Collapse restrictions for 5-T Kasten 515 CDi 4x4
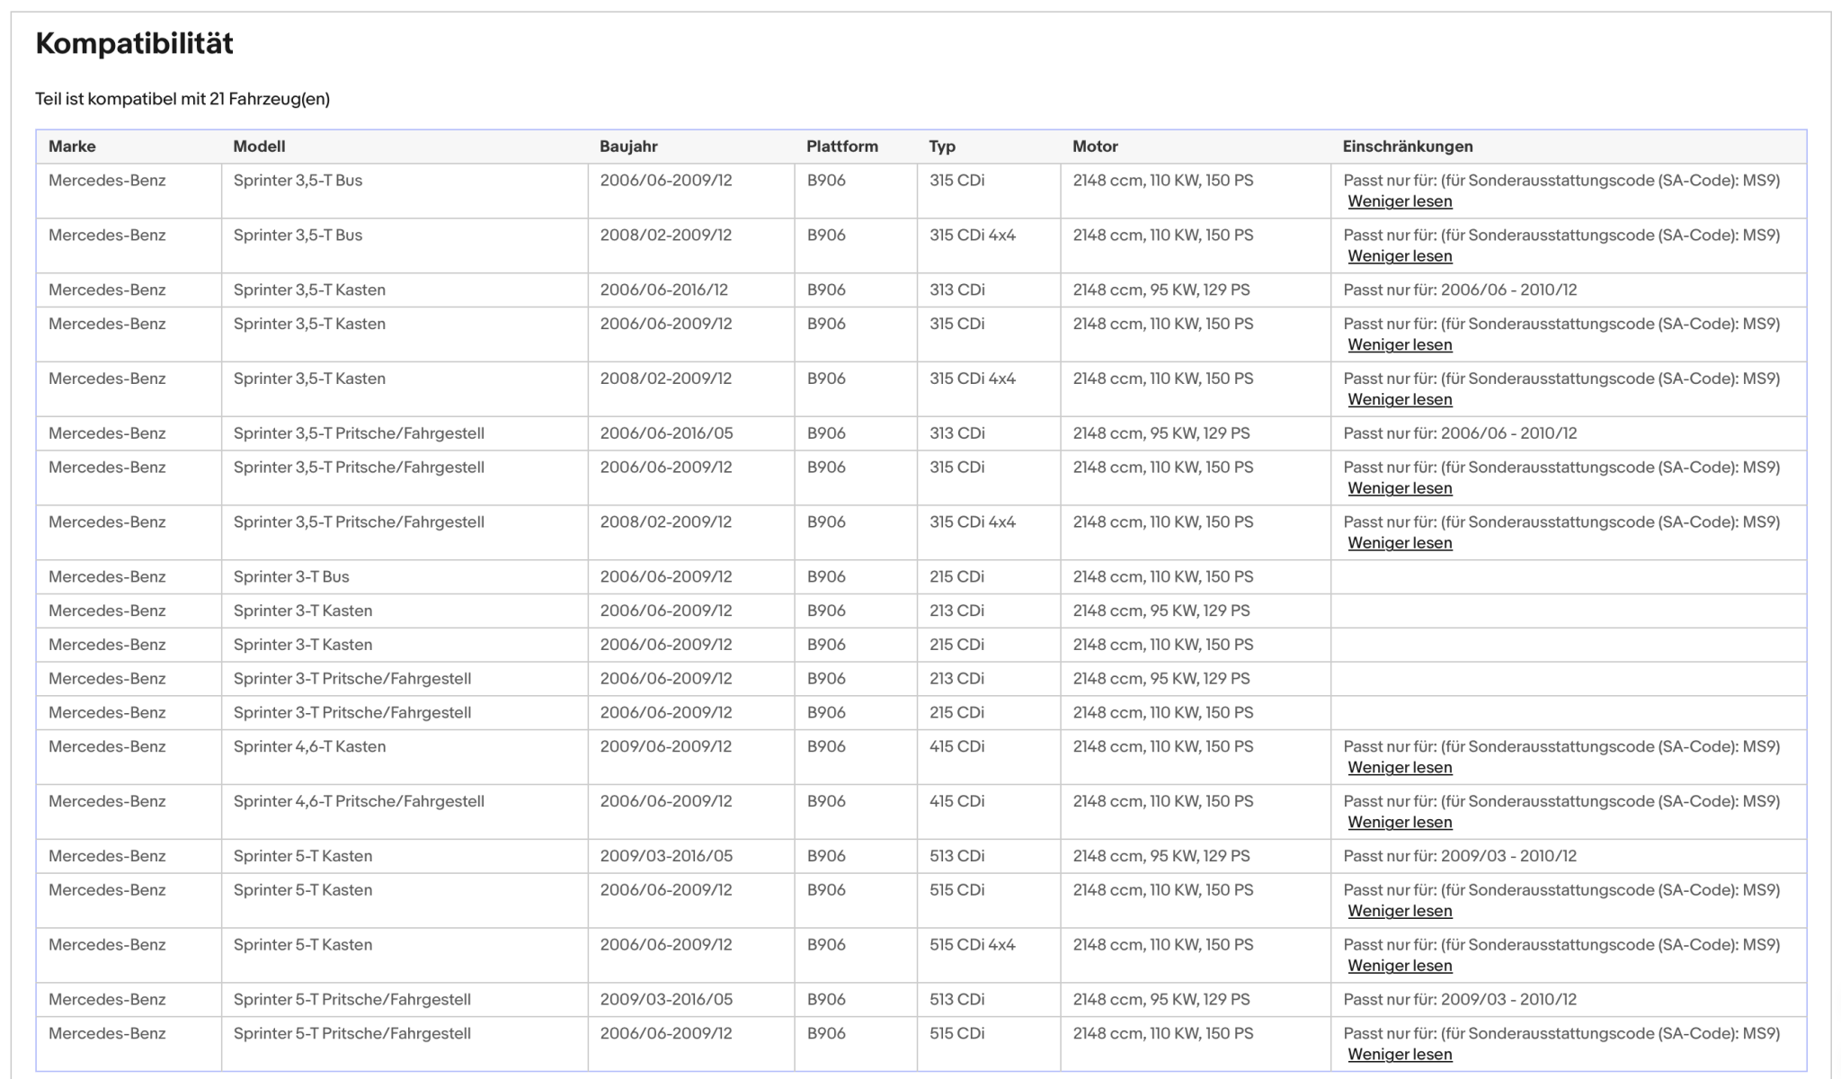This screenshot has height=1079, width=1841. pos(1400,966)
